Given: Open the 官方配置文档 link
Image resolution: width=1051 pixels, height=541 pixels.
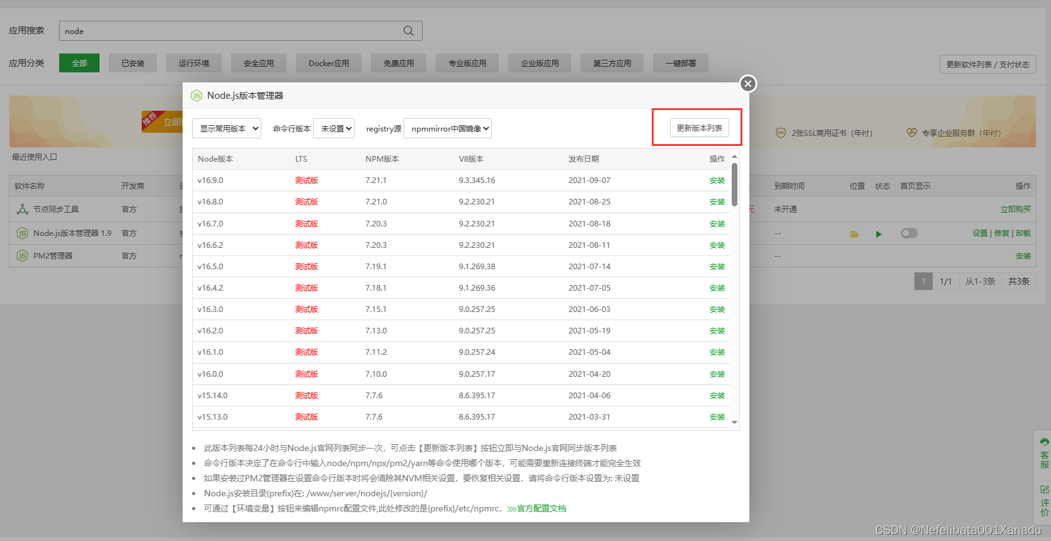Looking at the screenshot, I should click(537, 509).
